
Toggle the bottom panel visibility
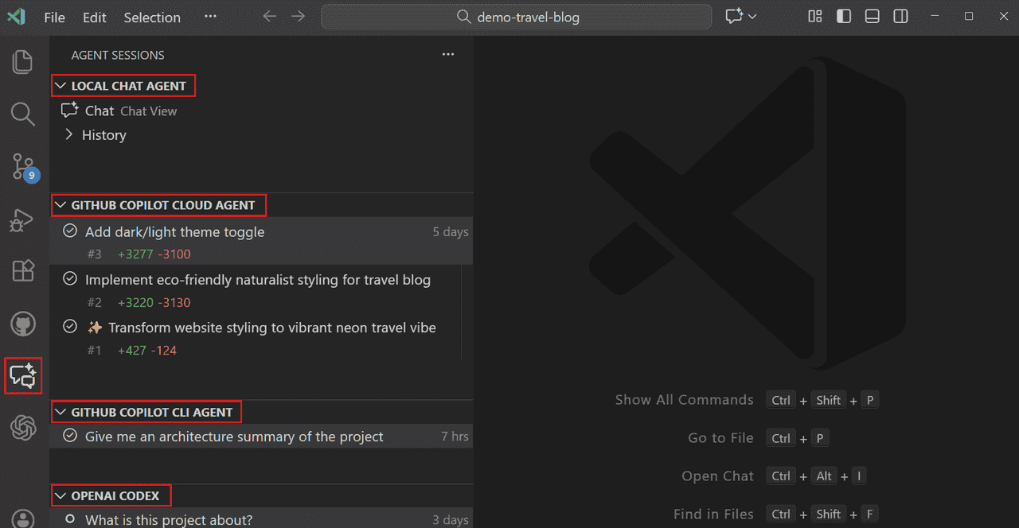point(872,16)
